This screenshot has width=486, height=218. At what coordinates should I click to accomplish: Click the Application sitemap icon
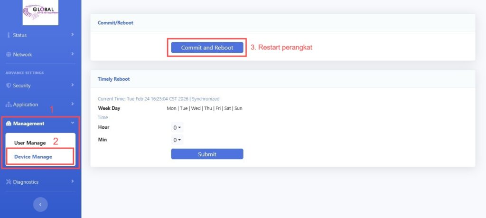coord(9,104)
